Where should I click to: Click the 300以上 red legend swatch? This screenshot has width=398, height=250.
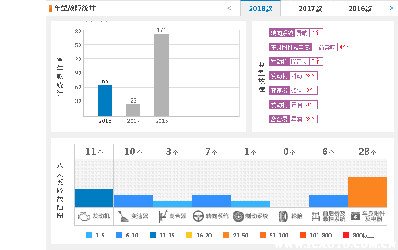[x=346, y=236]
